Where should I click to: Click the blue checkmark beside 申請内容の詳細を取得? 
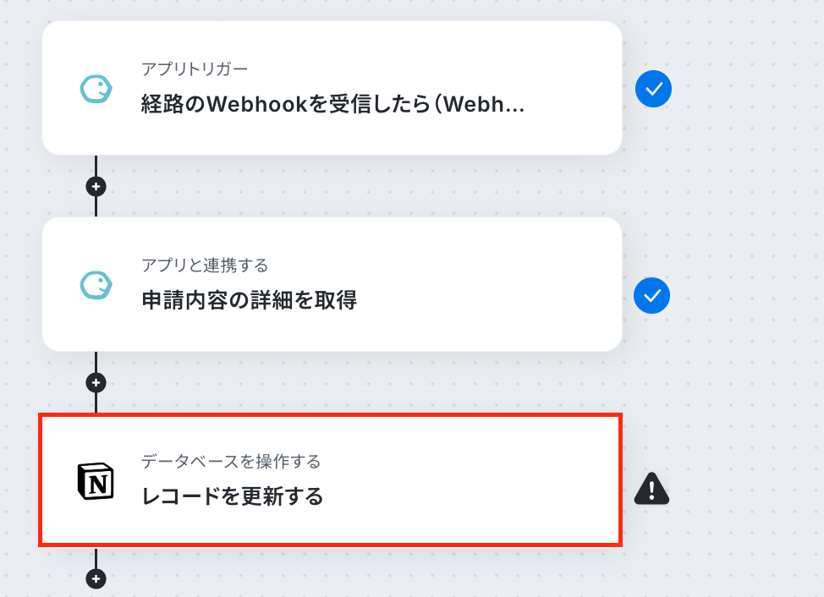pyautogui.click(x=651, y=296)
